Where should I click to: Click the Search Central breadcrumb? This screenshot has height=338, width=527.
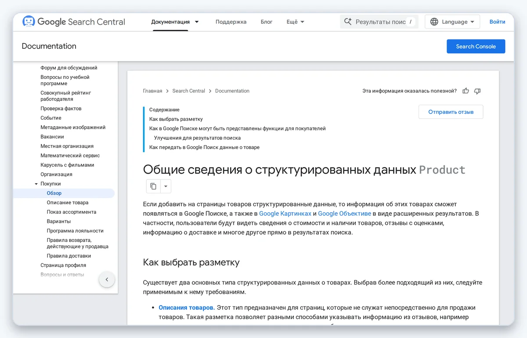(188, 91)
